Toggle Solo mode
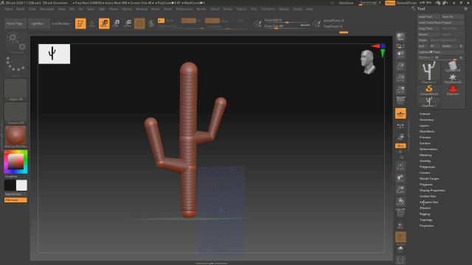 tap(400, 249)
